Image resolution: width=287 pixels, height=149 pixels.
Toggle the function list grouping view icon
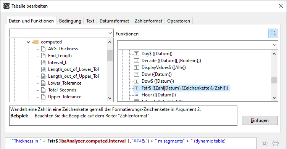(x=273, y=33)
